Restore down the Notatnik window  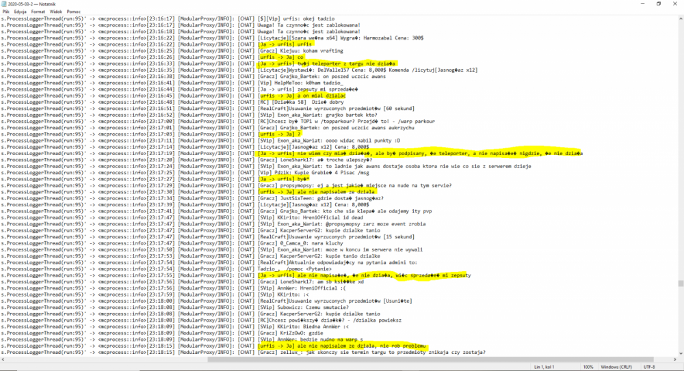[x=659, y=3]
